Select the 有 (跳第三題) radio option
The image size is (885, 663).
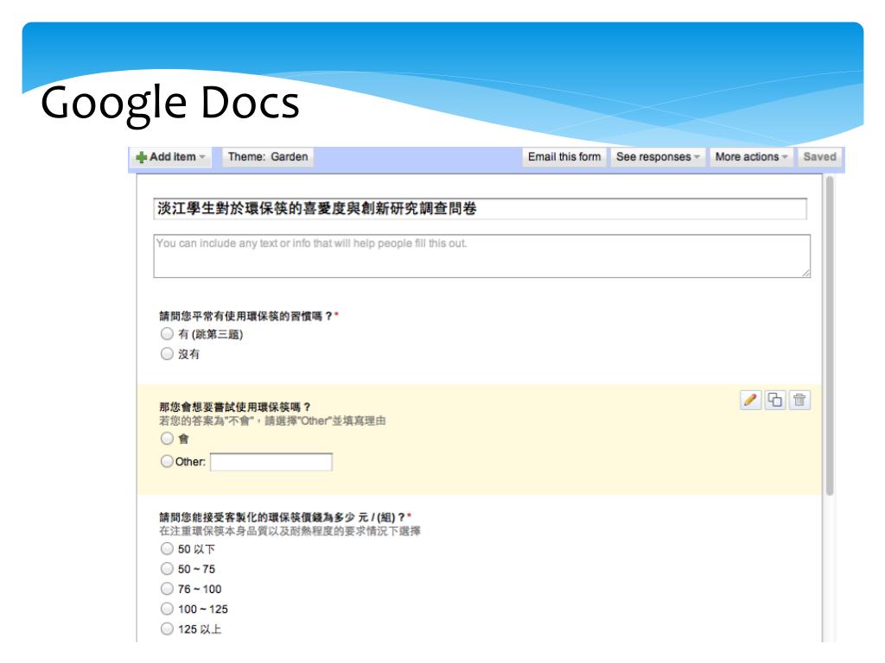tap(167, 334)
